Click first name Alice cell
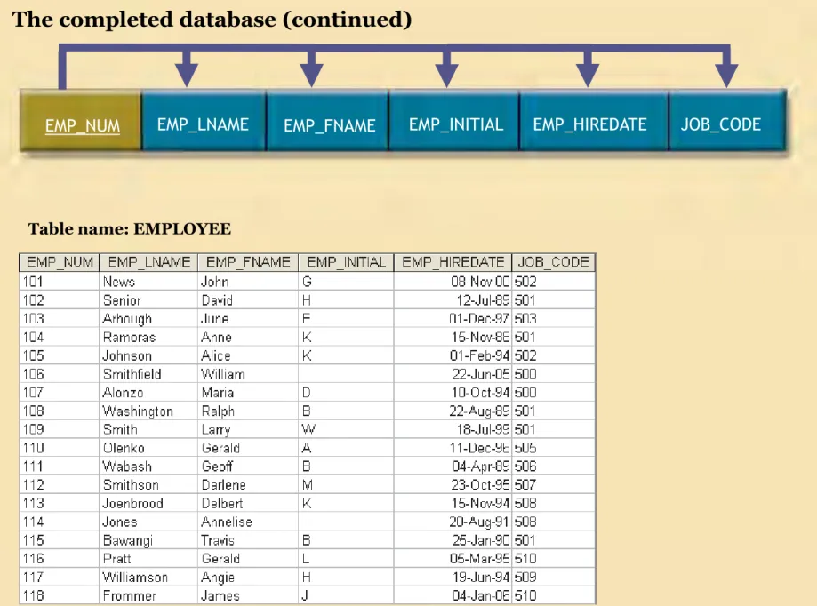 click(x=248, y=355)
